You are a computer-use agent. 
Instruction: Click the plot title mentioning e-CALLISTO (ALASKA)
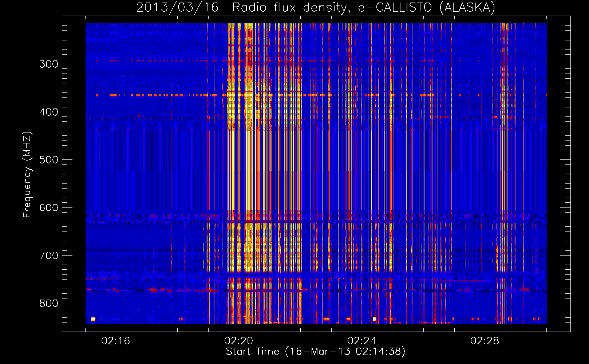[x=316, y=7]
